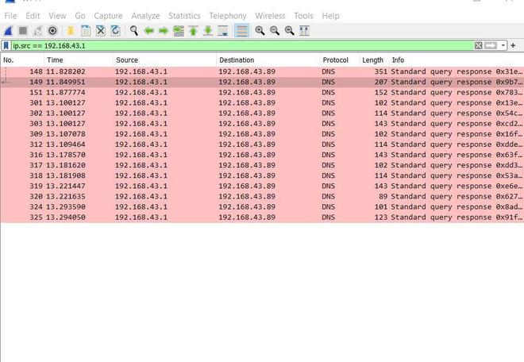Open the Wireless menu
524x362 pixels.
[x=270, y=16]
